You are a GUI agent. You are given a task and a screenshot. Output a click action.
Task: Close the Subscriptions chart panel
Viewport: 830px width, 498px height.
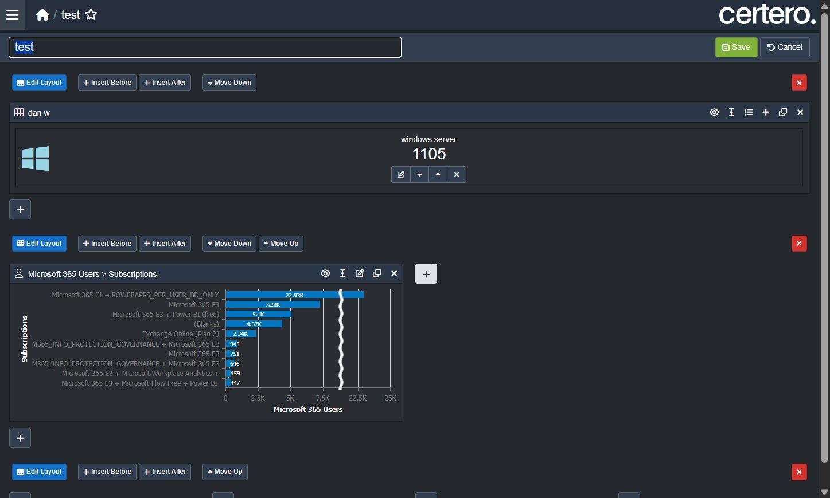(394, 273)
